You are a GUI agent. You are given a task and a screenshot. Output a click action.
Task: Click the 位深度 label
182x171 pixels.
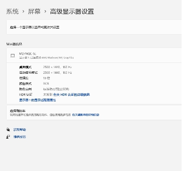coord(24,78)
